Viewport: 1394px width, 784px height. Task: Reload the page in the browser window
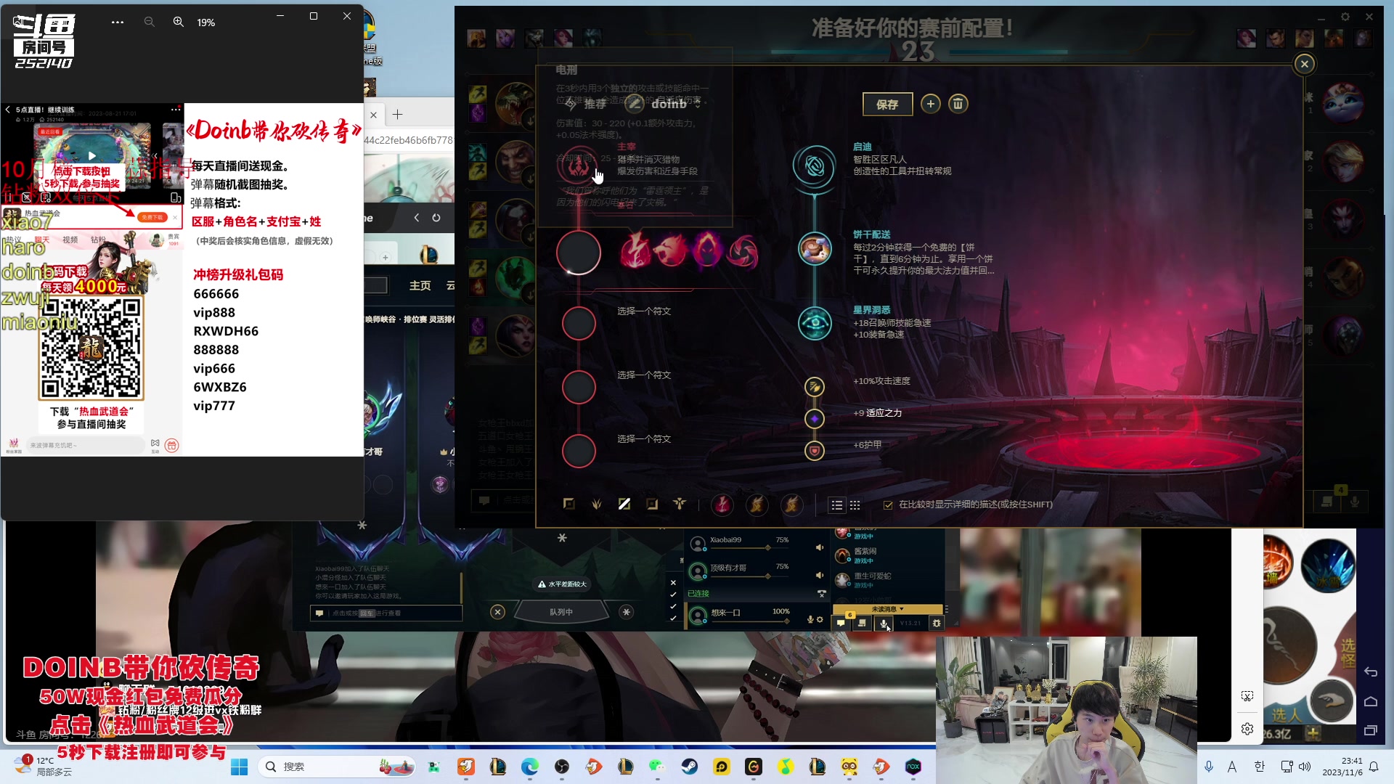[x=436, y=218]
